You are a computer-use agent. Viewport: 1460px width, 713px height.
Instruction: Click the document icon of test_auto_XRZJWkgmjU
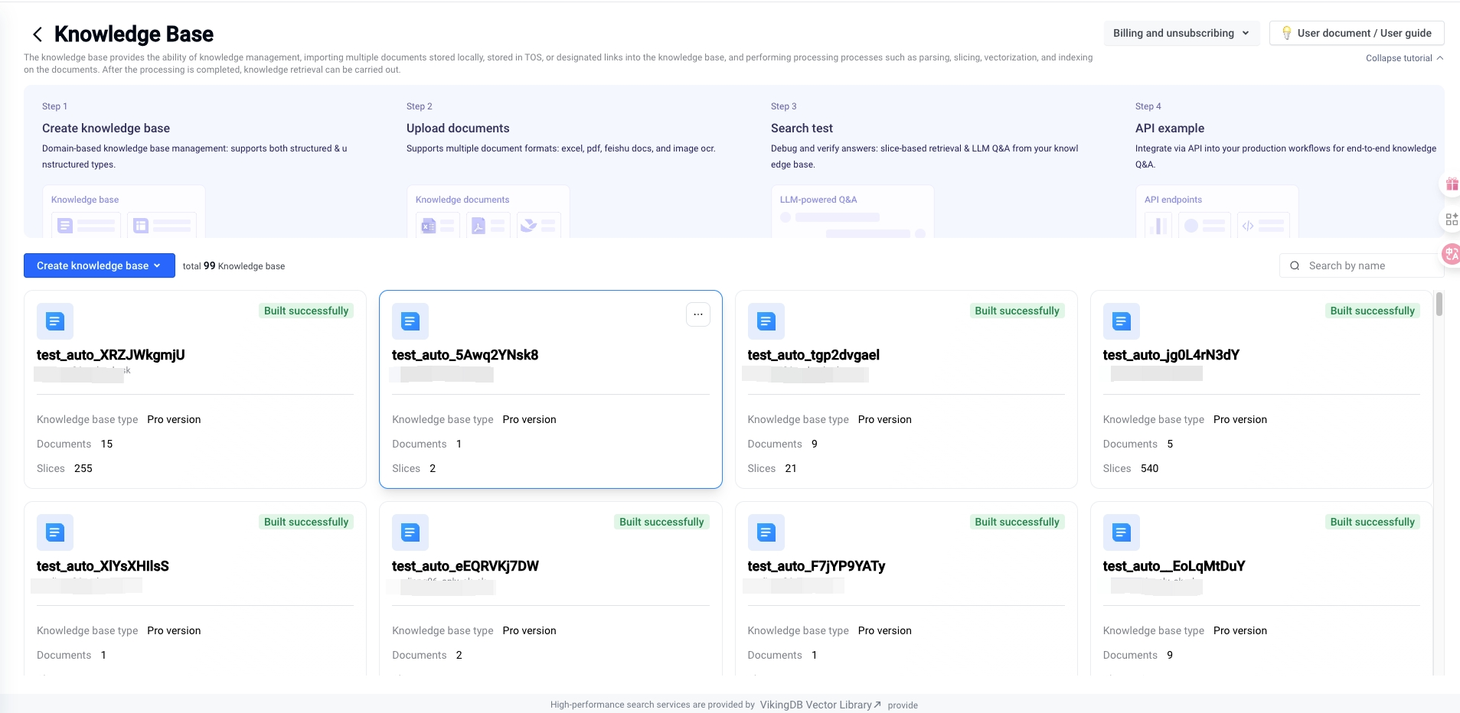(55, 321)
